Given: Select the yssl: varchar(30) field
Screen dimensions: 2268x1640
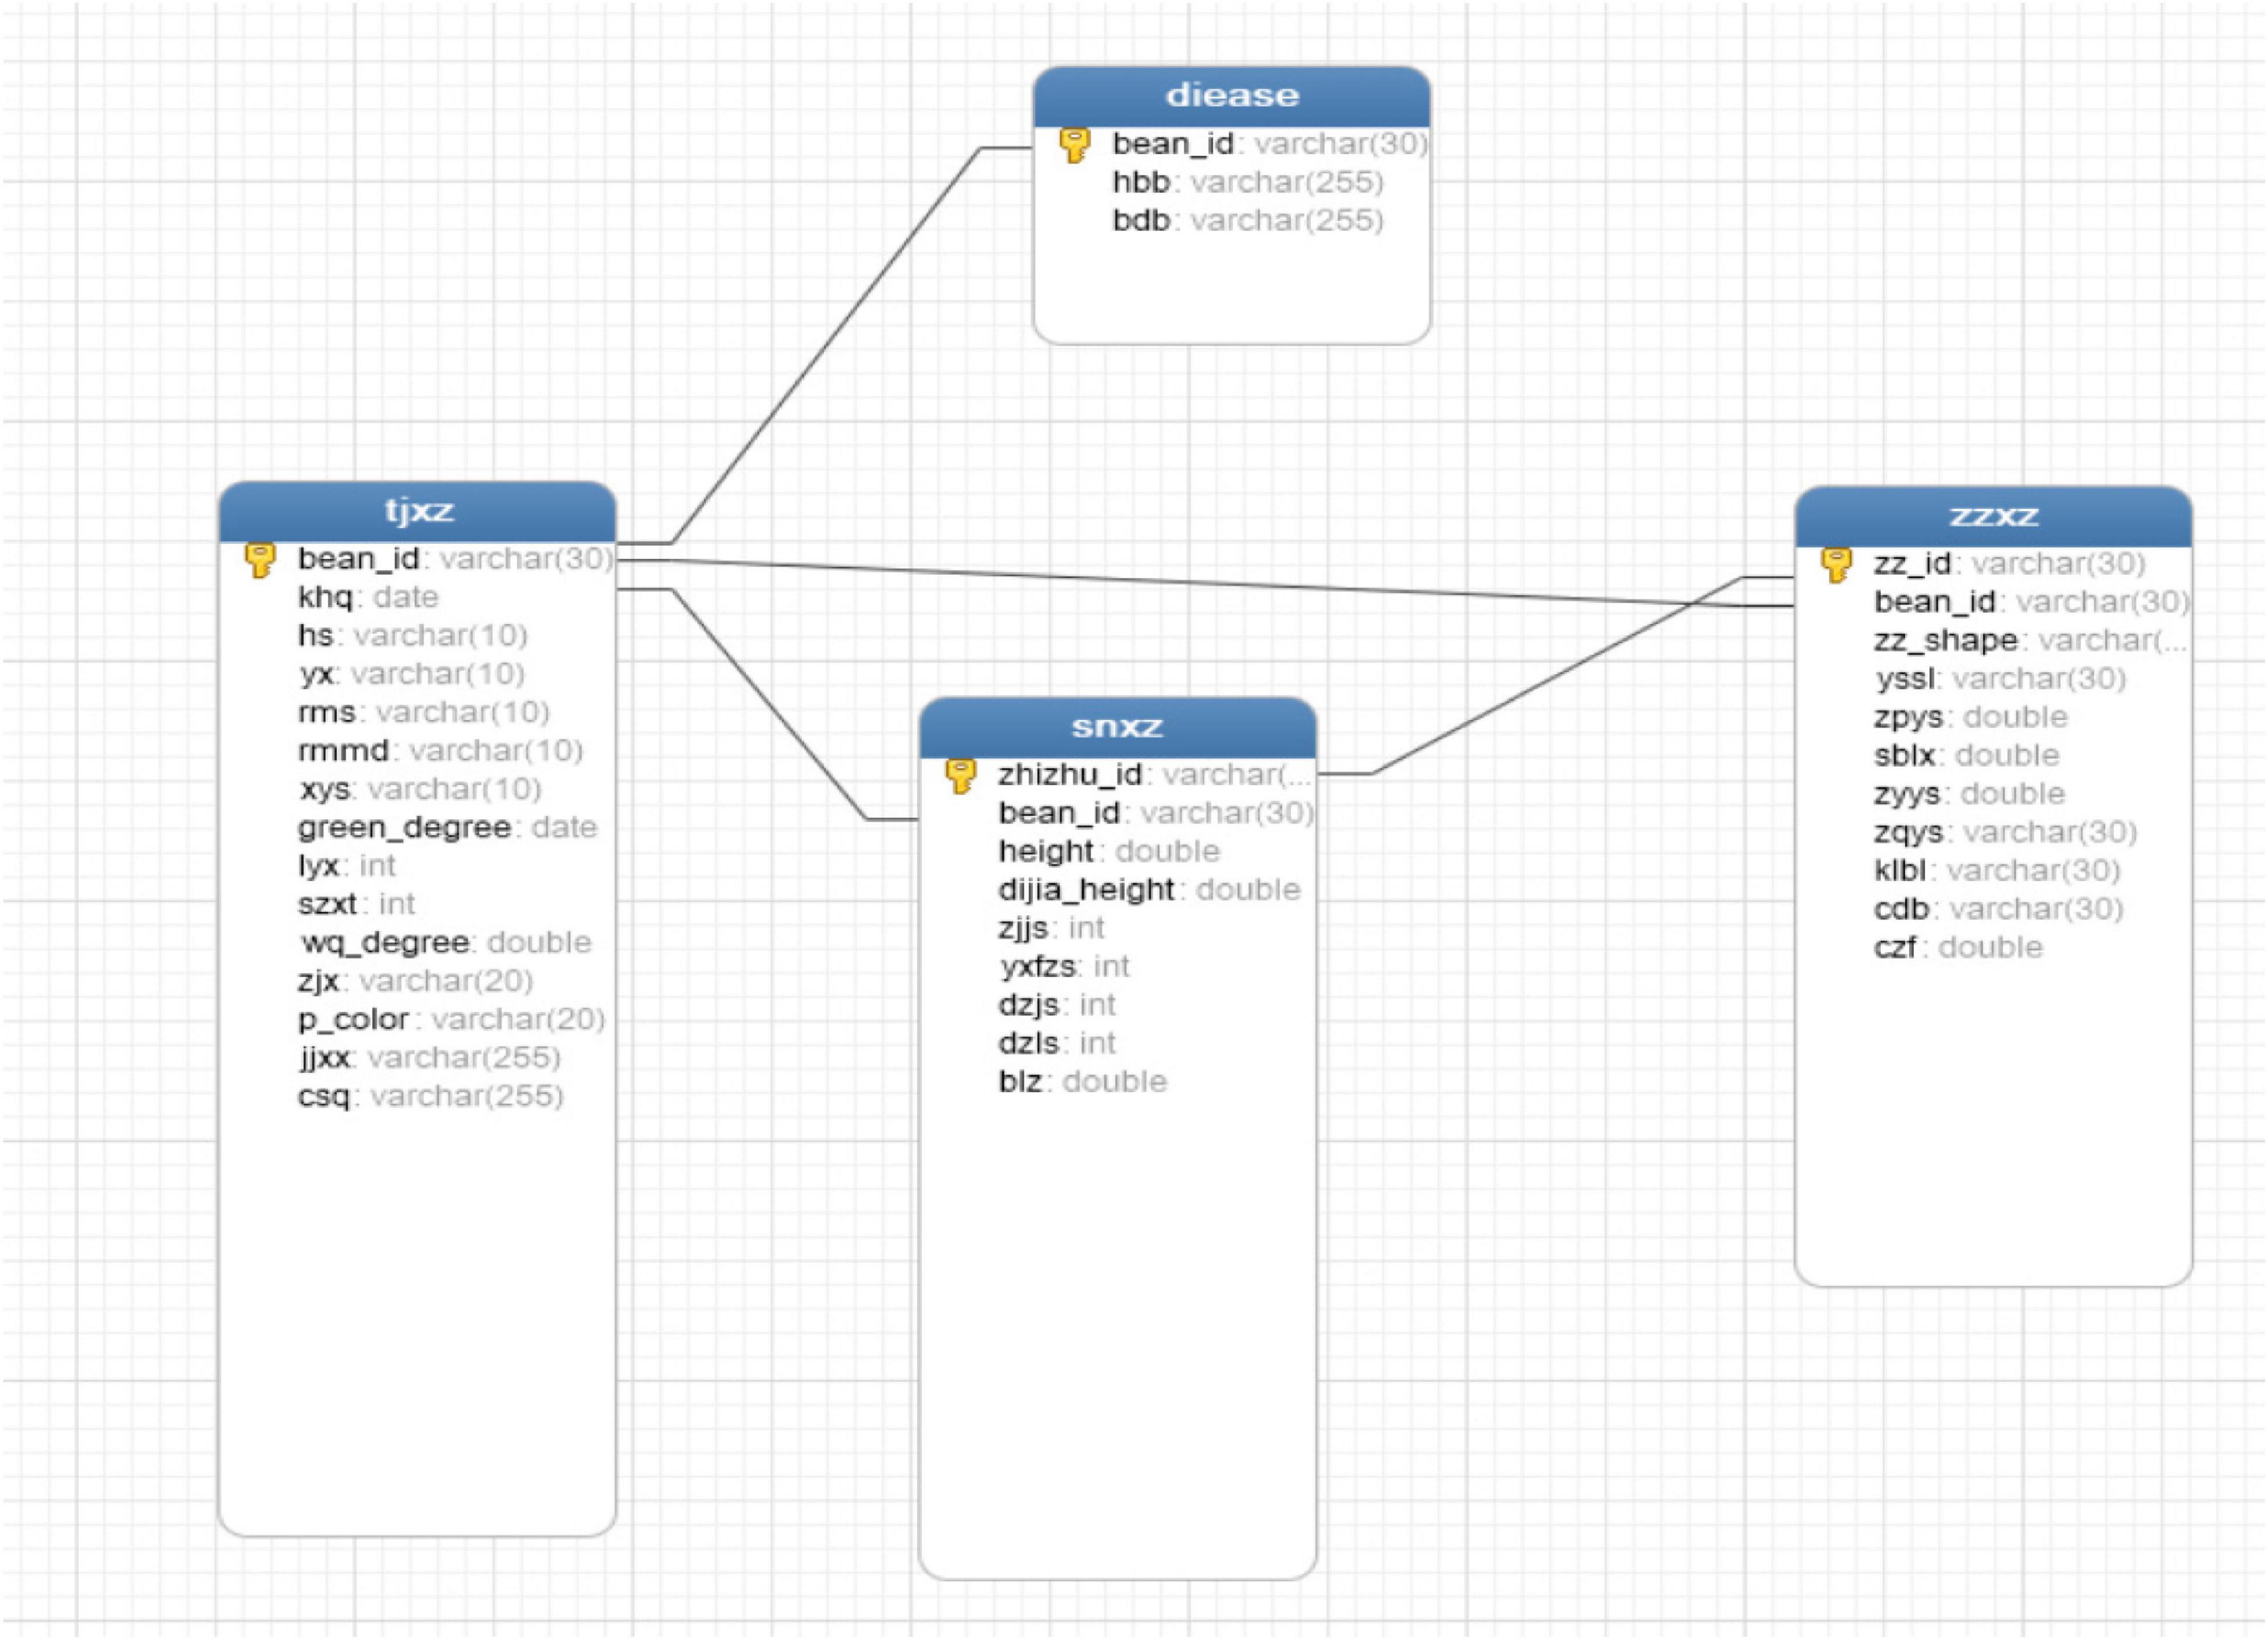Looking at the screenshot, I should click(x=2000, y=679).
